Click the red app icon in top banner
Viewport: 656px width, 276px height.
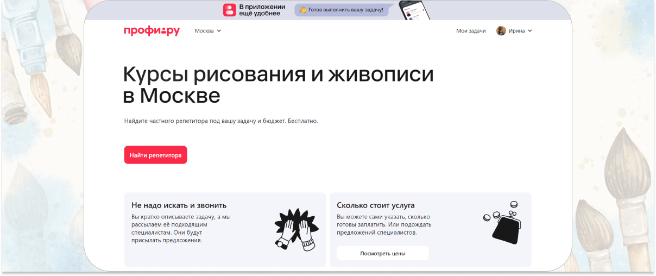pos(230,10)
